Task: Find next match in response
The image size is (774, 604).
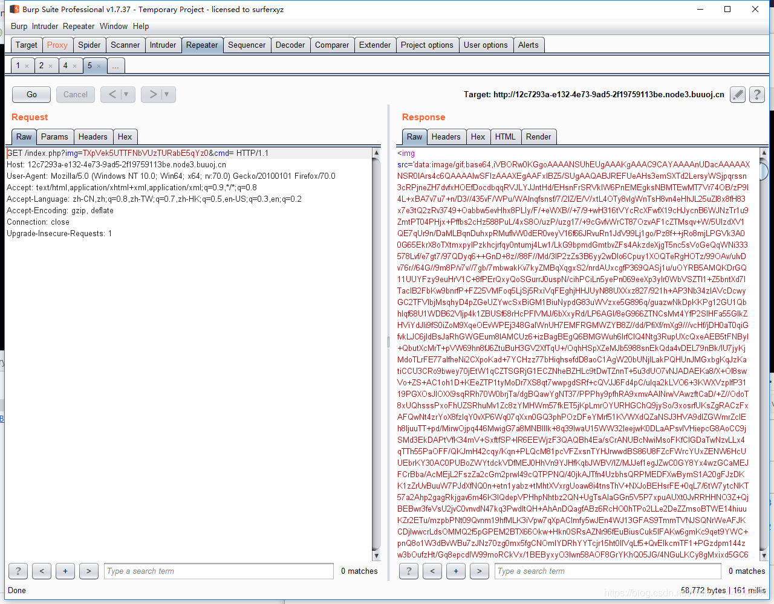Action: coord(480,571)
